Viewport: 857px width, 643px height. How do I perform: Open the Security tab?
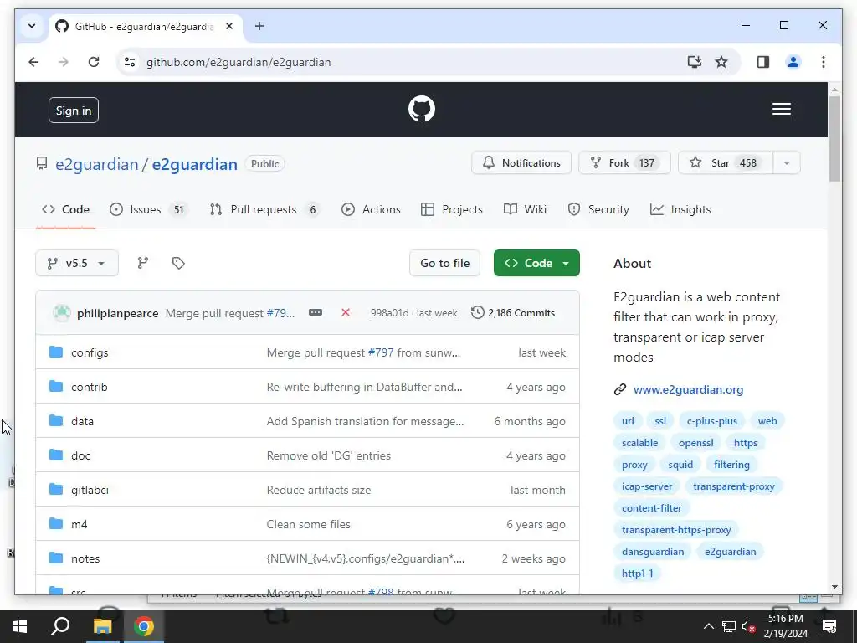[x=598, y=209]
